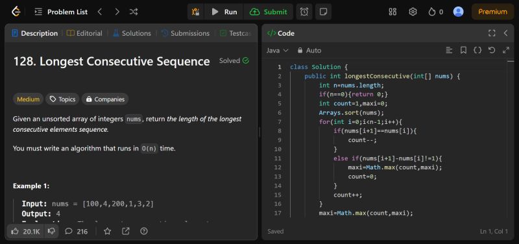Go to the next problem arrow
Image resolution: width=519 pixels, height=244 pixels.
117,12
